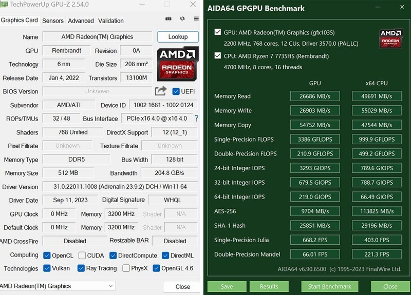
Task: Click the Memory Type DDR5 value
Action: [x=77, y=160]
